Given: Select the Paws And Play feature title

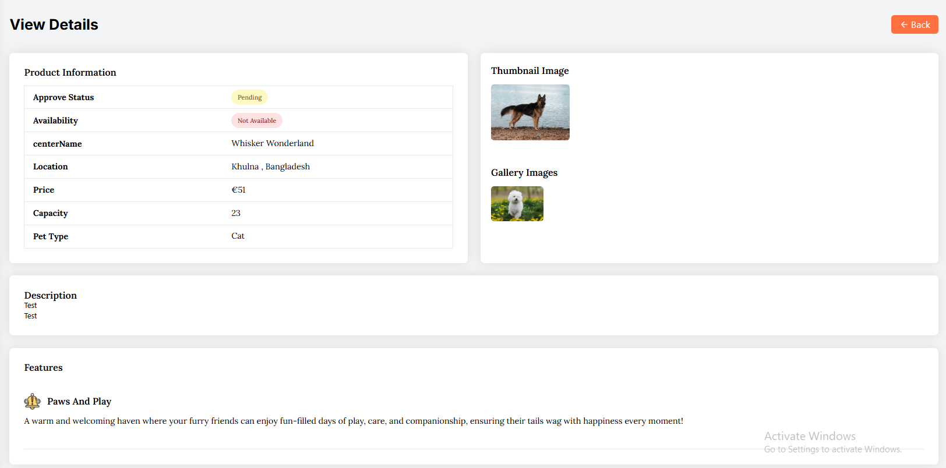Looking at the screenshot, I should point(79,401).
